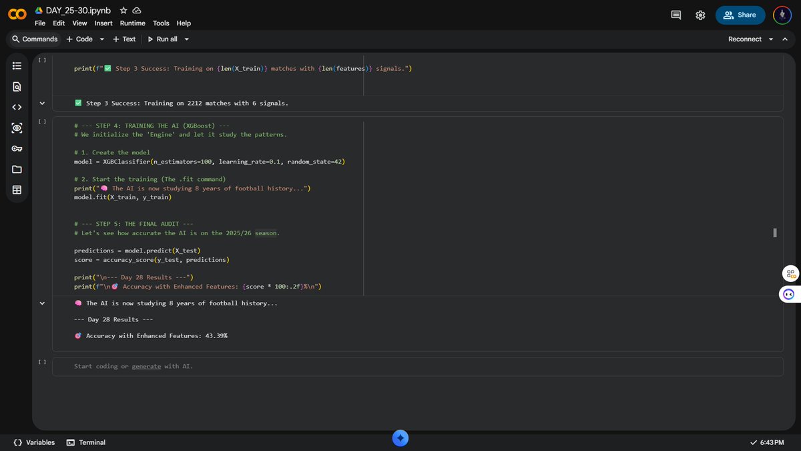The width and height of the screenshot is (801, 451).
Task: Click the notebook vertical scrollbar thumb
Action: point(775,233)
